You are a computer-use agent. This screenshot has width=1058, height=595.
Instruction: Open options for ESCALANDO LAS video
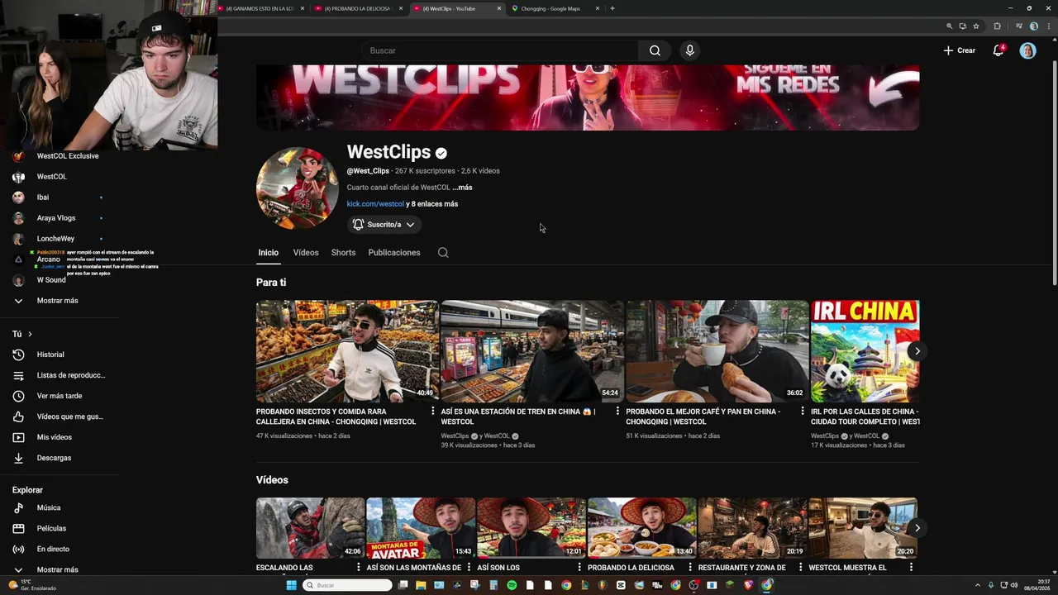click(x=359, y=567)
